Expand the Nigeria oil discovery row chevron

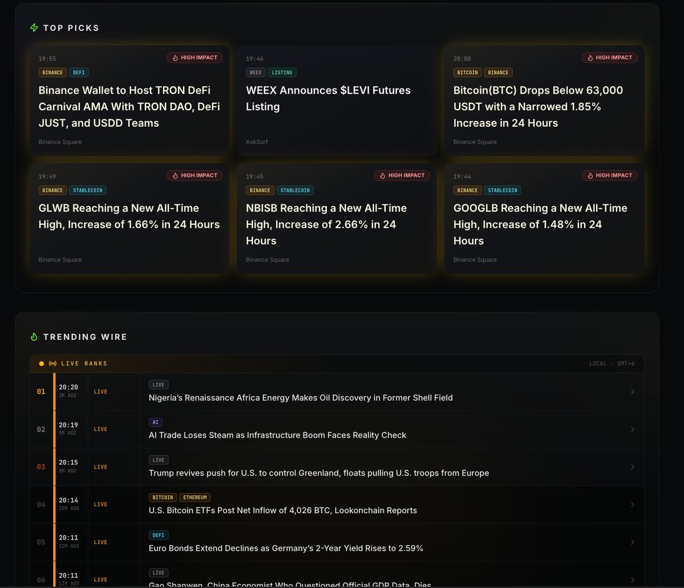[633, 392]
